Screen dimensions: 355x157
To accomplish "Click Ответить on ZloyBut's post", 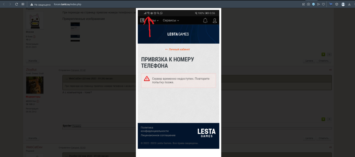I will [324, 138].
